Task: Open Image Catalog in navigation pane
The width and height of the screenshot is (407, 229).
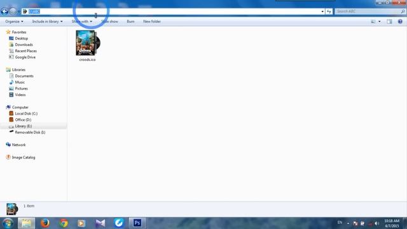Action: 24,157
